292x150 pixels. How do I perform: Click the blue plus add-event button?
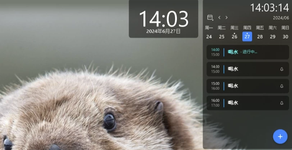(x=280, y=136)
